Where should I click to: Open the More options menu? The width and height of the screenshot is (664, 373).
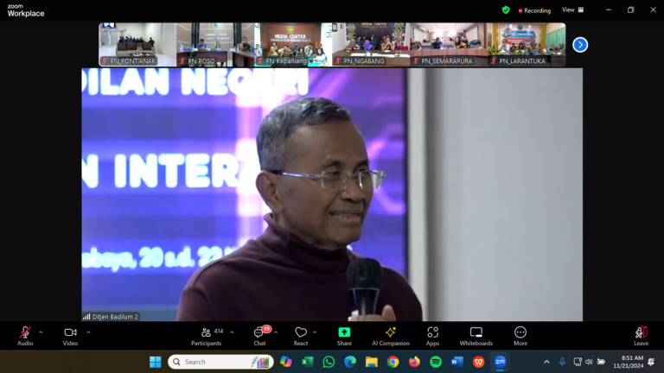click(520, 333)
